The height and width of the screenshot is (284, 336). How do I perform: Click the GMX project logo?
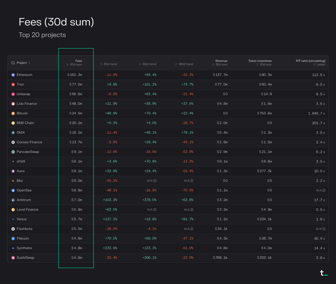(x=12, y=132)
